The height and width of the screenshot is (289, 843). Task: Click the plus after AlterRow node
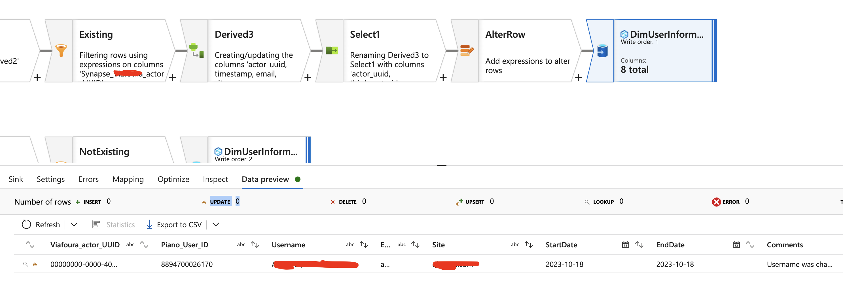click(578, 78)
